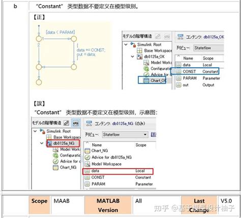Select db0125a_NG node in hierarchy tree
The width and height of the screenshot is (241, 218).
[64, 143]
